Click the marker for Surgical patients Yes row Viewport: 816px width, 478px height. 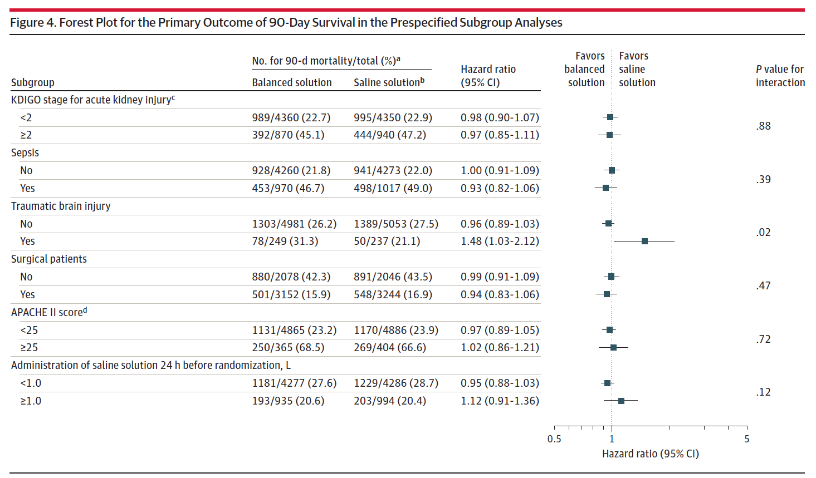pos(607,294)
